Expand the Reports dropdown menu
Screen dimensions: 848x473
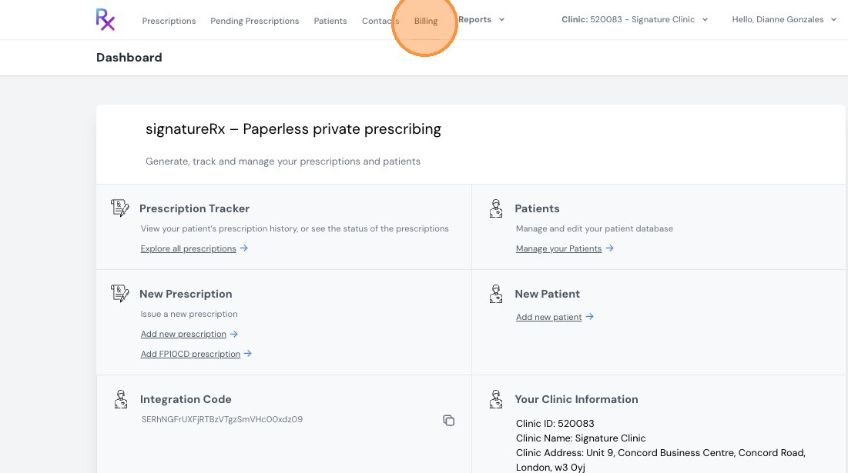481,19
